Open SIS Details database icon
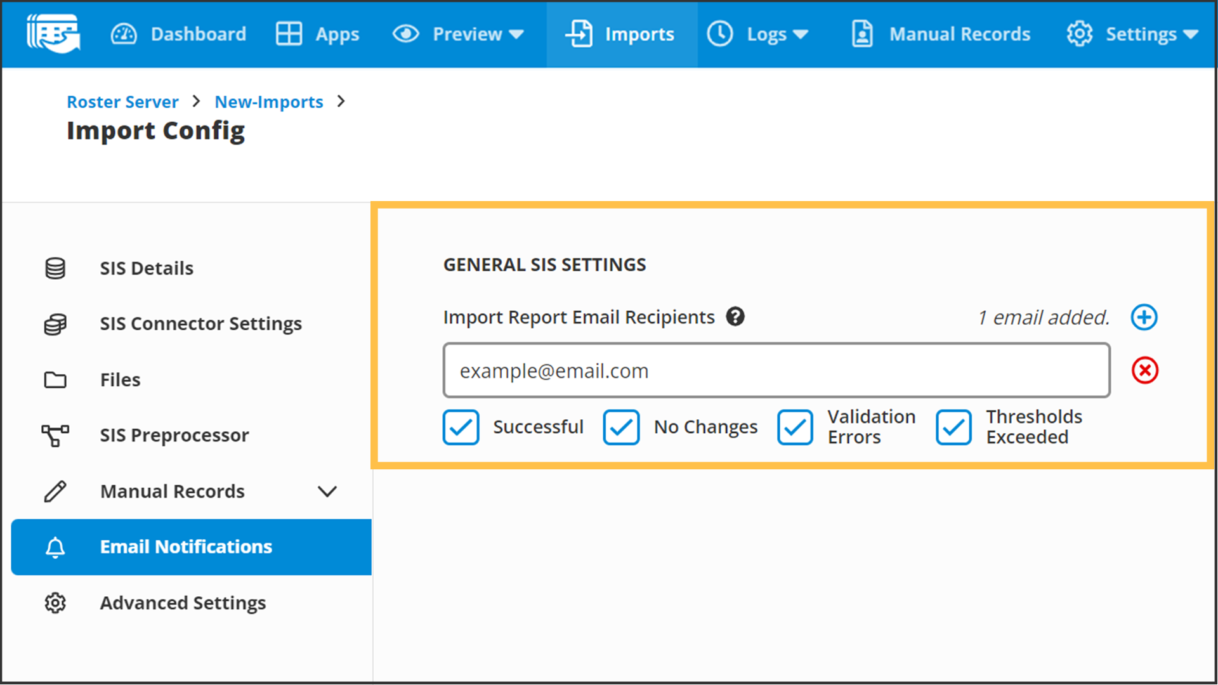The width and height of the screenshot is (1218, 685). point(55,268)
